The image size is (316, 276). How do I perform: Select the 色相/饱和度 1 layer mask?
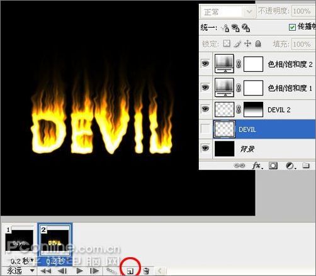(253, 88)
